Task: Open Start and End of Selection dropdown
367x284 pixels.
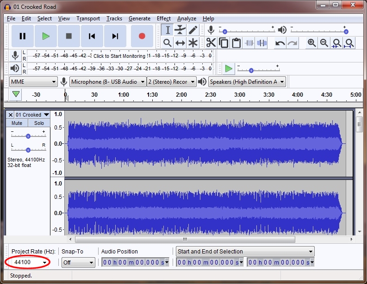Action: tap(245, 252)
